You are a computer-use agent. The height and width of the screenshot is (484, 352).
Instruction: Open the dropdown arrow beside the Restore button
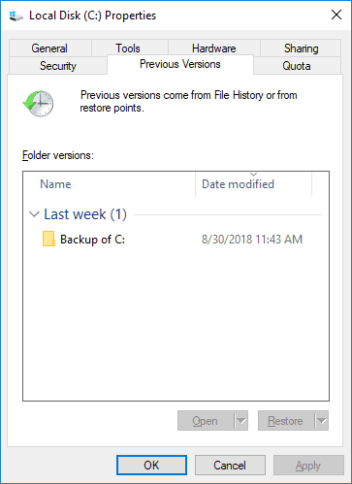tap(322, 421)
